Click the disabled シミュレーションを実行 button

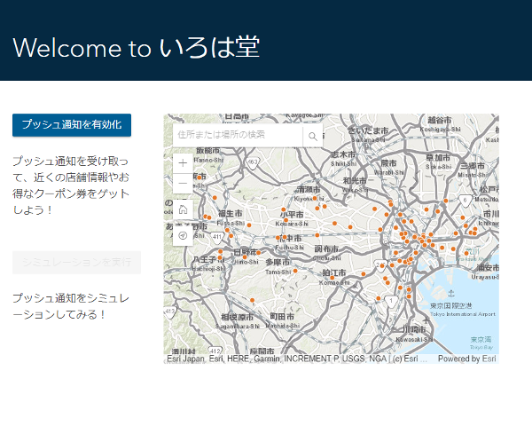76,263
